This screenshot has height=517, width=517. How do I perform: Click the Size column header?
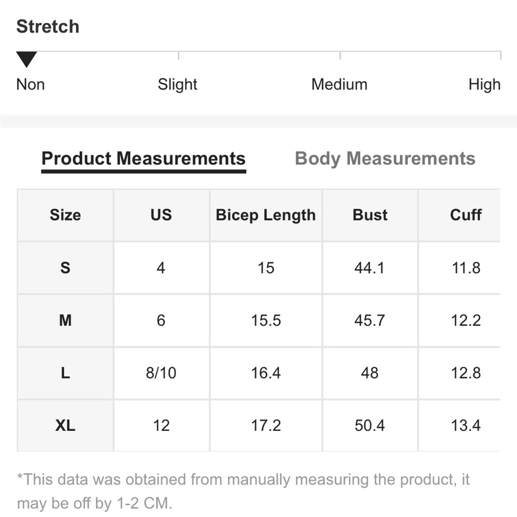[65, 215]
